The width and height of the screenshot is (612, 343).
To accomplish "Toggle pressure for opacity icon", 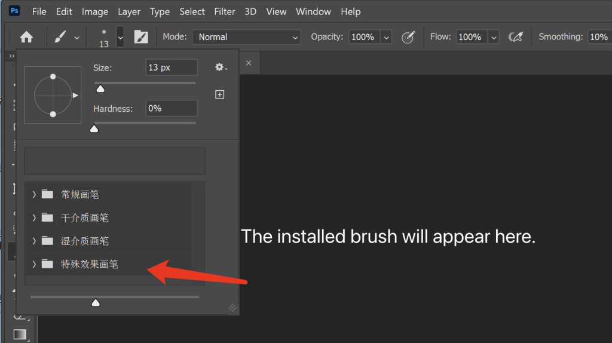I will tap(408, 37).
